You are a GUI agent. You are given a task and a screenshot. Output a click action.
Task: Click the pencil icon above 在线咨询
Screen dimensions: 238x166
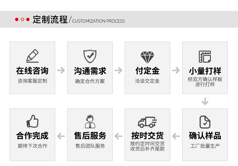(x=32, y=56)
